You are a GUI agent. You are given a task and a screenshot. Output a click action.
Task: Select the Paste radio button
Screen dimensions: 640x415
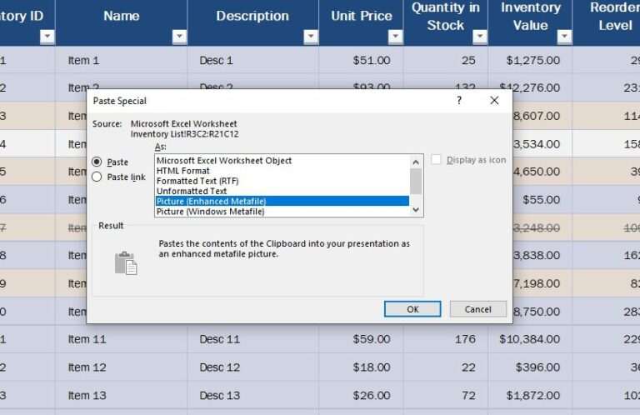pyautogui.click(x=97, y=162)
